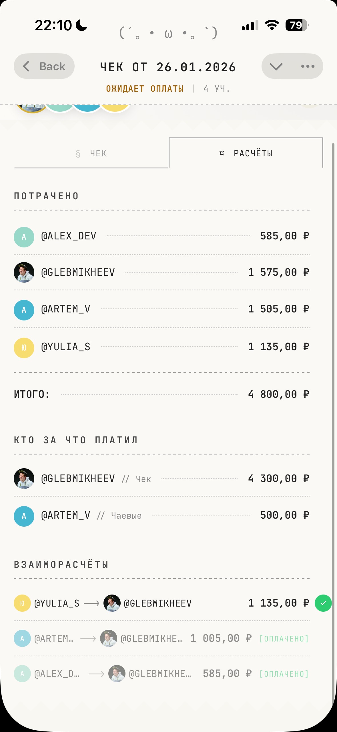The image size is (337, 732).
Task: Switch to the ЧЕК tab
Action: [x=91, y=154]
